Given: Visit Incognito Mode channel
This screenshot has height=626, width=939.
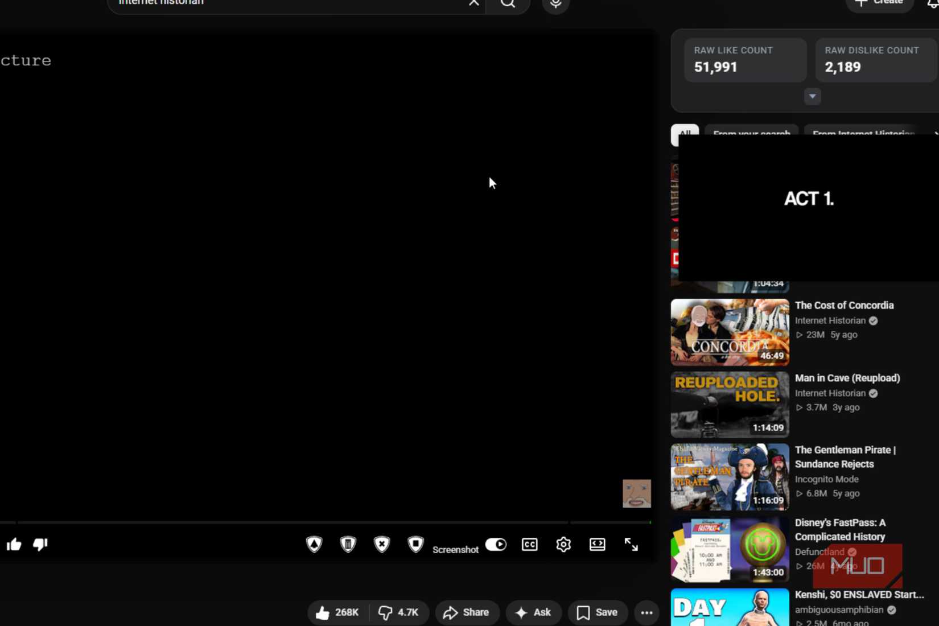Looking at the screenshot, I should tap(826, 479).
